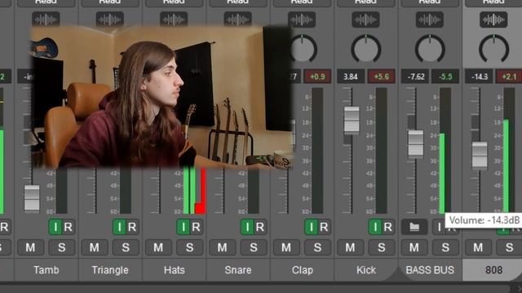Solo the Hats channel
This screenshot has height=293, width=522.
pyautogui.click(x=190, y=247)
